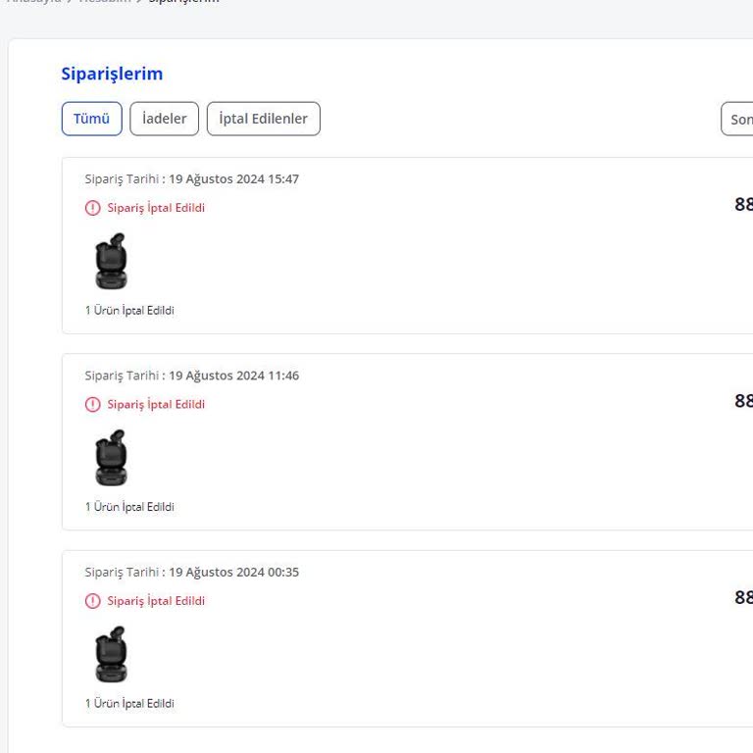Click '1 Ürün İptal Edildi' under 00:35 order

[129, 703]
